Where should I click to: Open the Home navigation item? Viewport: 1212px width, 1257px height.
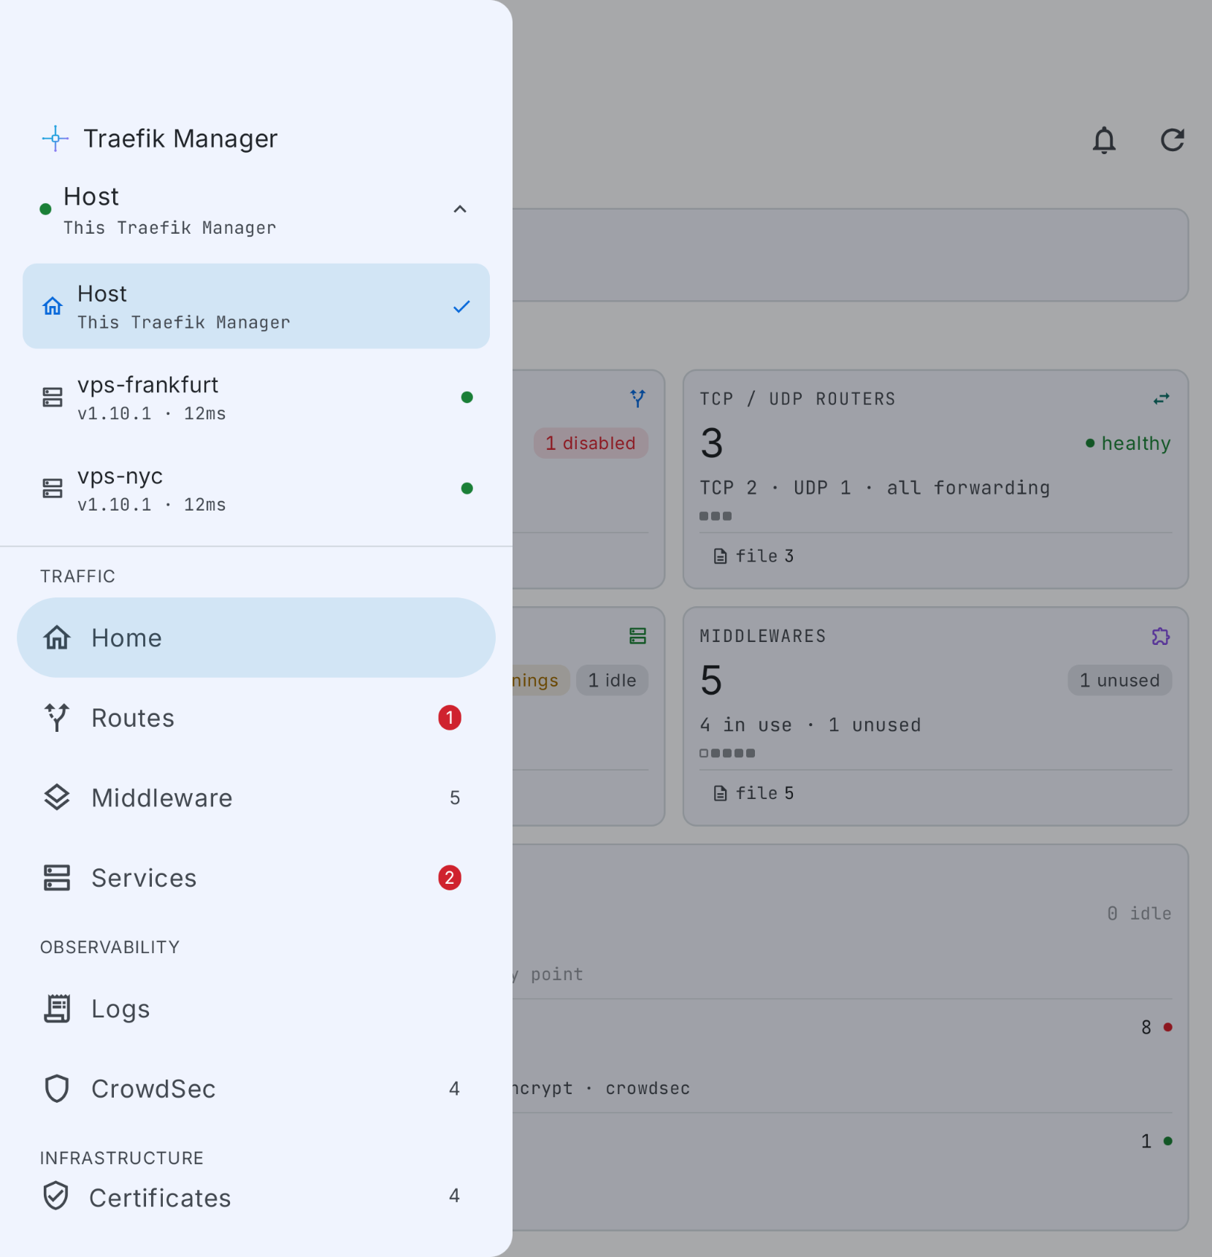tap(256, 638)
